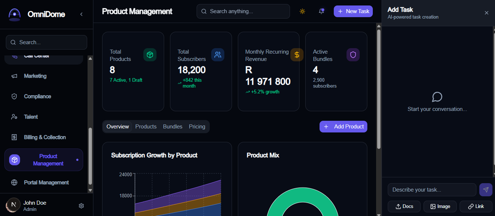This screenshot has height=216, width=495.
Task: Click the 'Search anything...' field
Action: pyautogui.click(x=243, y=11)
